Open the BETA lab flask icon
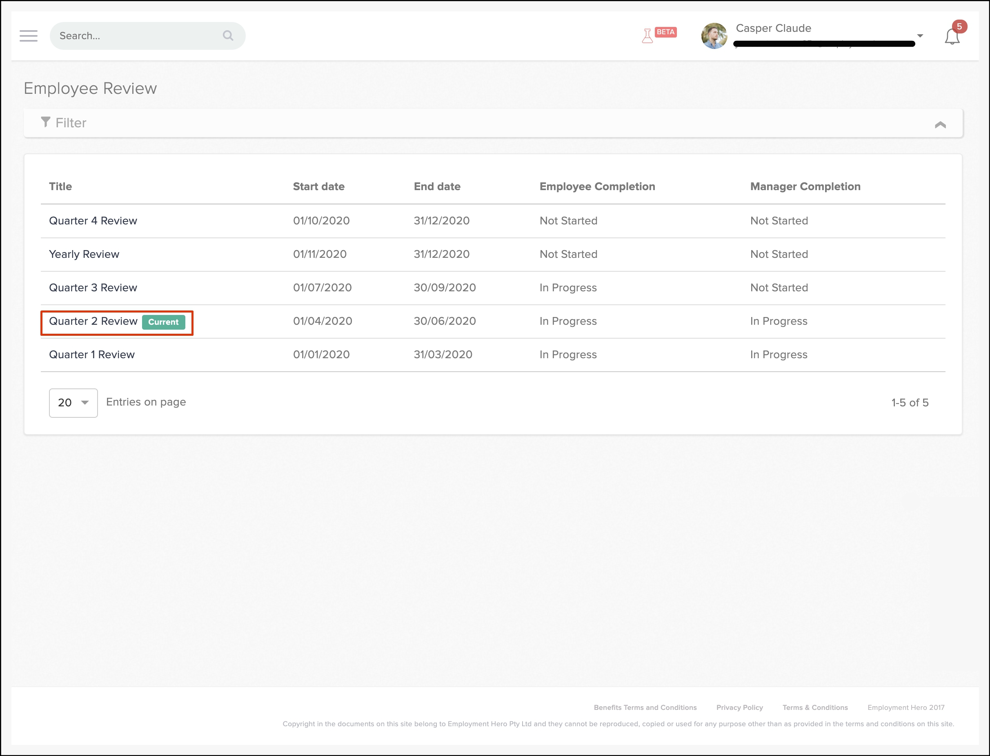 tap(647, 35)
